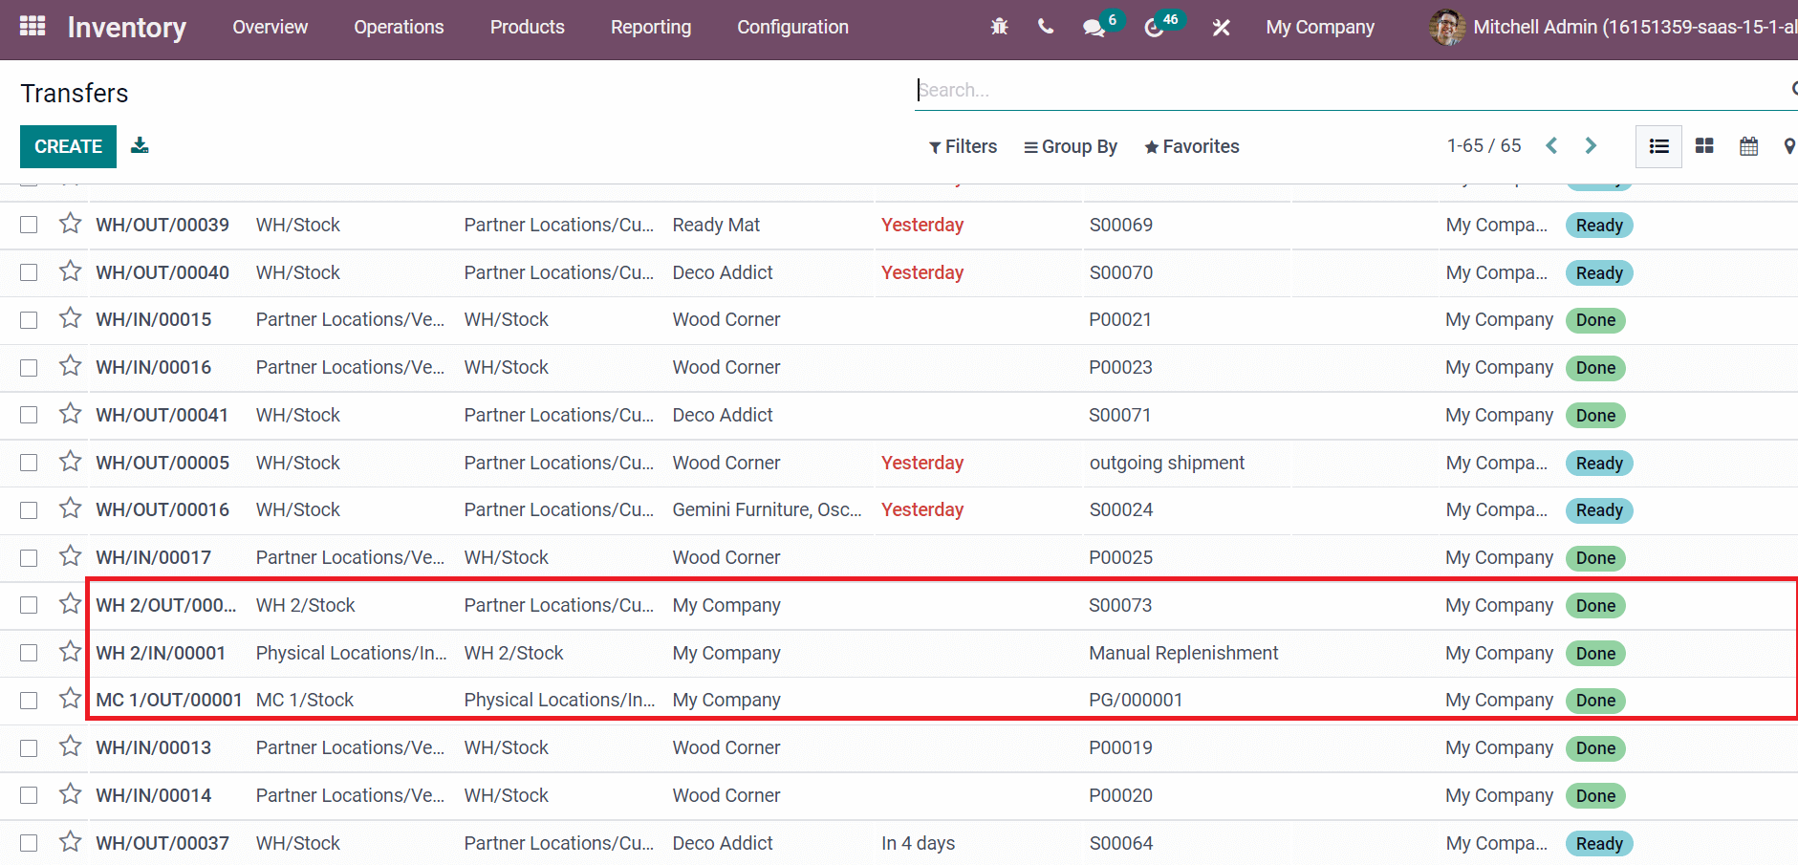Click the crossed tools icon
The height and width of the screenshot is (865, 1798).
pos(1221,28)
